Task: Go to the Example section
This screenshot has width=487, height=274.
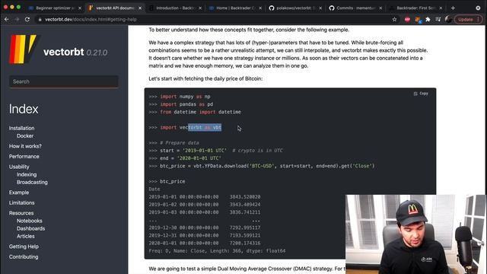Action: [19, 193]
